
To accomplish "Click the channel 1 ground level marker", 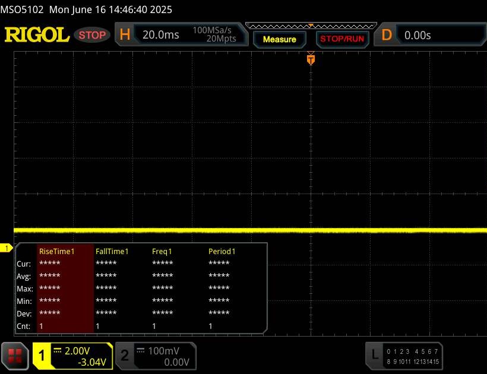I will pyautogui.click(x=7, y=248).
